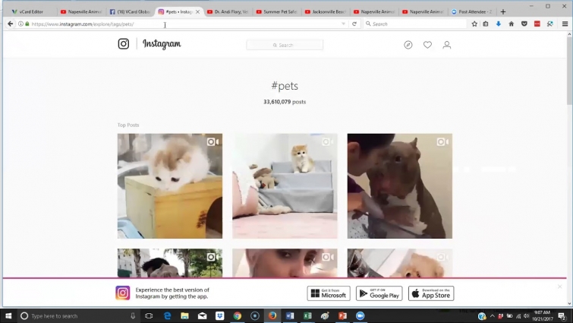The image size is (573, 323).
Task: Click the Instagram wordmark link
Action: 162,44
